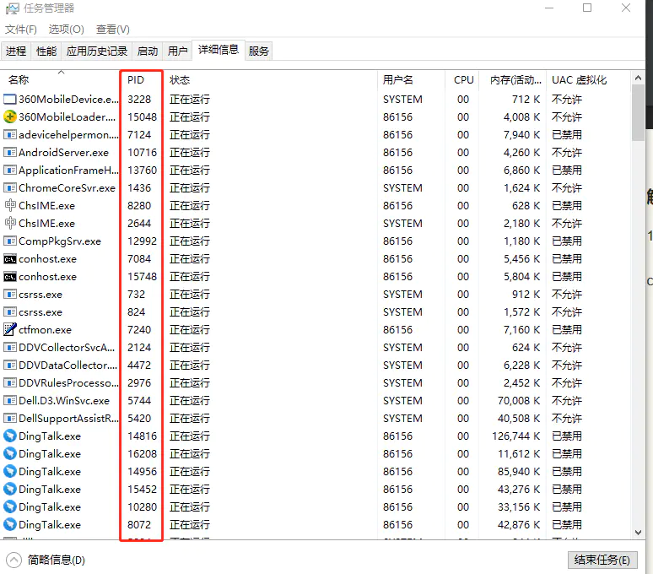Click the 360MobileLoader green plus icon
The width and height of the screenshot is (653, 574).
(x=10, y=117)
